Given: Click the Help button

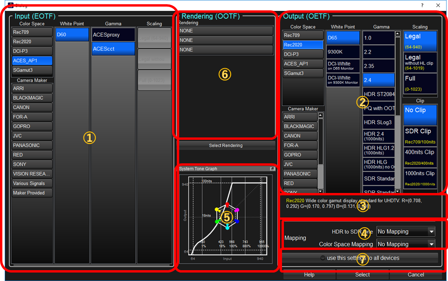Looking at the screenshot, I should (309, 274).
